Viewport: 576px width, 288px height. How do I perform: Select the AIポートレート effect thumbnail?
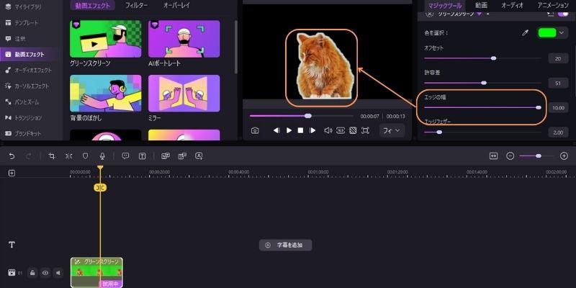tap(184, 39)
